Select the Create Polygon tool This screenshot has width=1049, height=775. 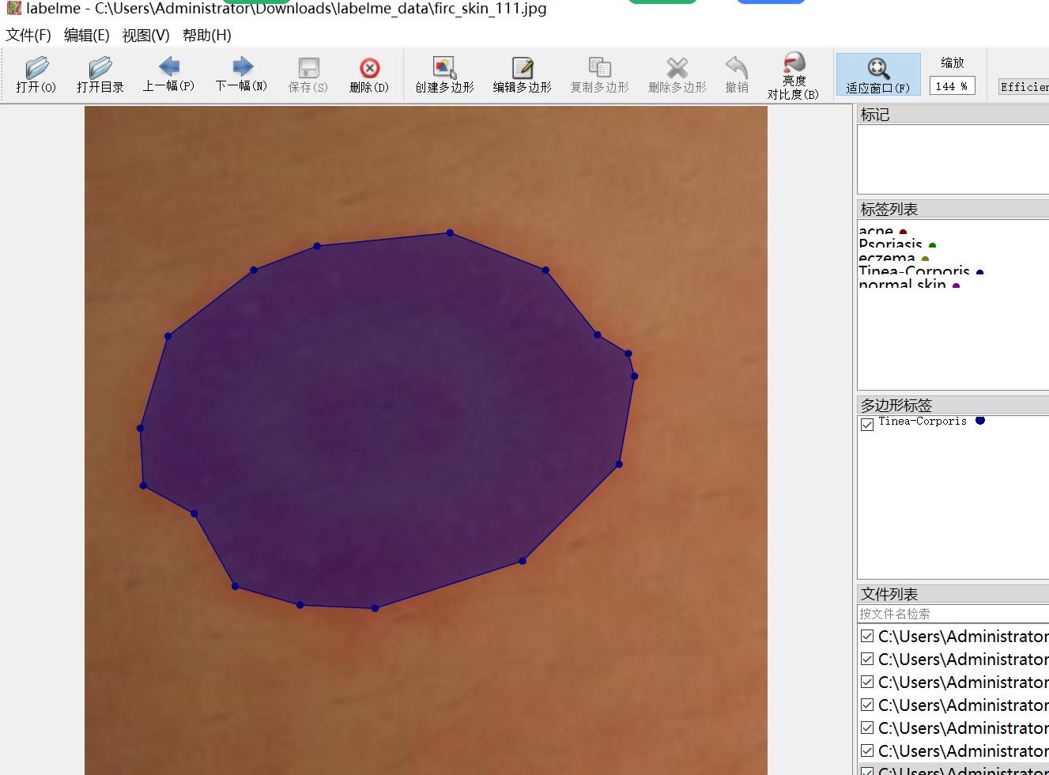tap(444, 74)
